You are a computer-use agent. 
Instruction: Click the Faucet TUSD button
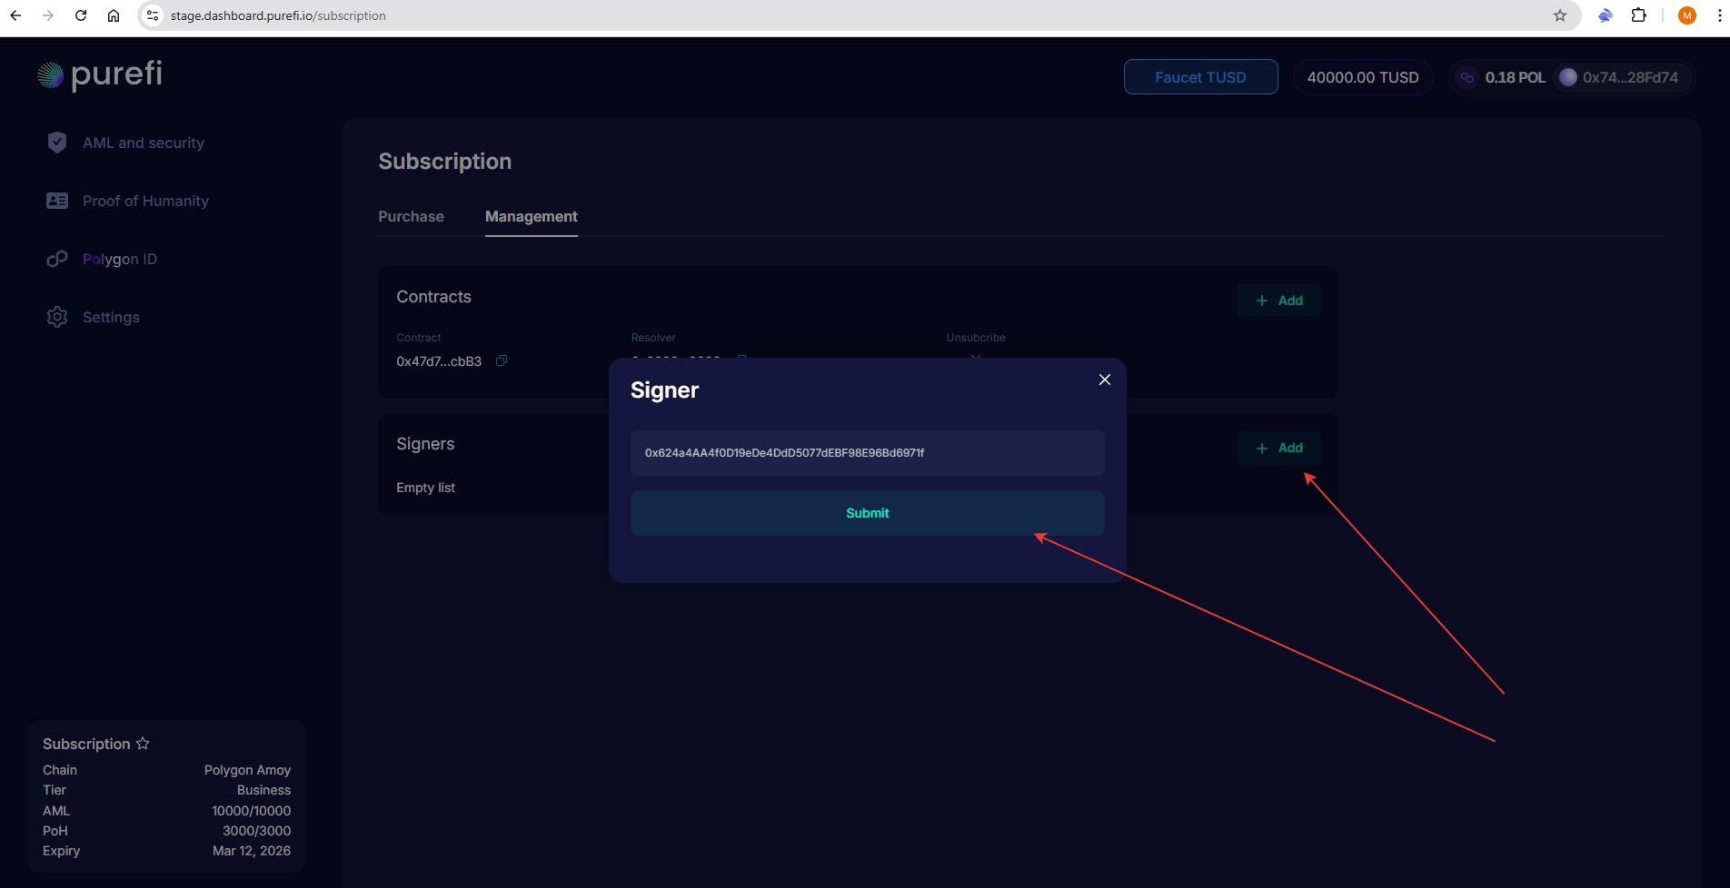tap(1200, 77)
